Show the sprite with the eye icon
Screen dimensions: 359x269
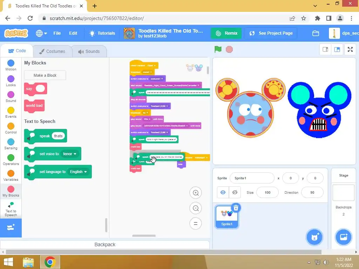pos(223,192)
